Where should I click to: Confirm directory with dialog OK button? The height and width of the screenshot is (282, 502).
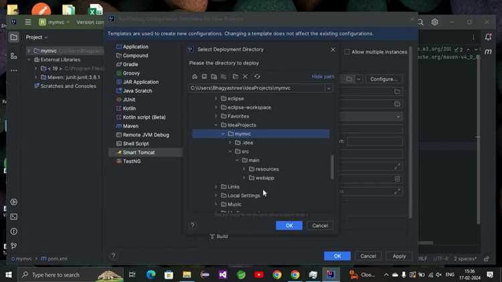point(289,226)
